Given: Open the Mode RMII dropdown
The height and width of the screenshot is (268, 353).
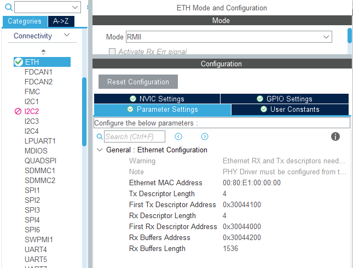Looking at the screenshot, I should click(x=229, y=37).
